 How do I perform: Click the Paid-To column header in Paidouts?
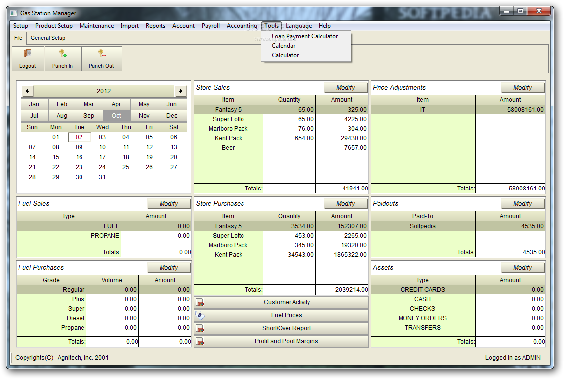click(x=423, y=216)
